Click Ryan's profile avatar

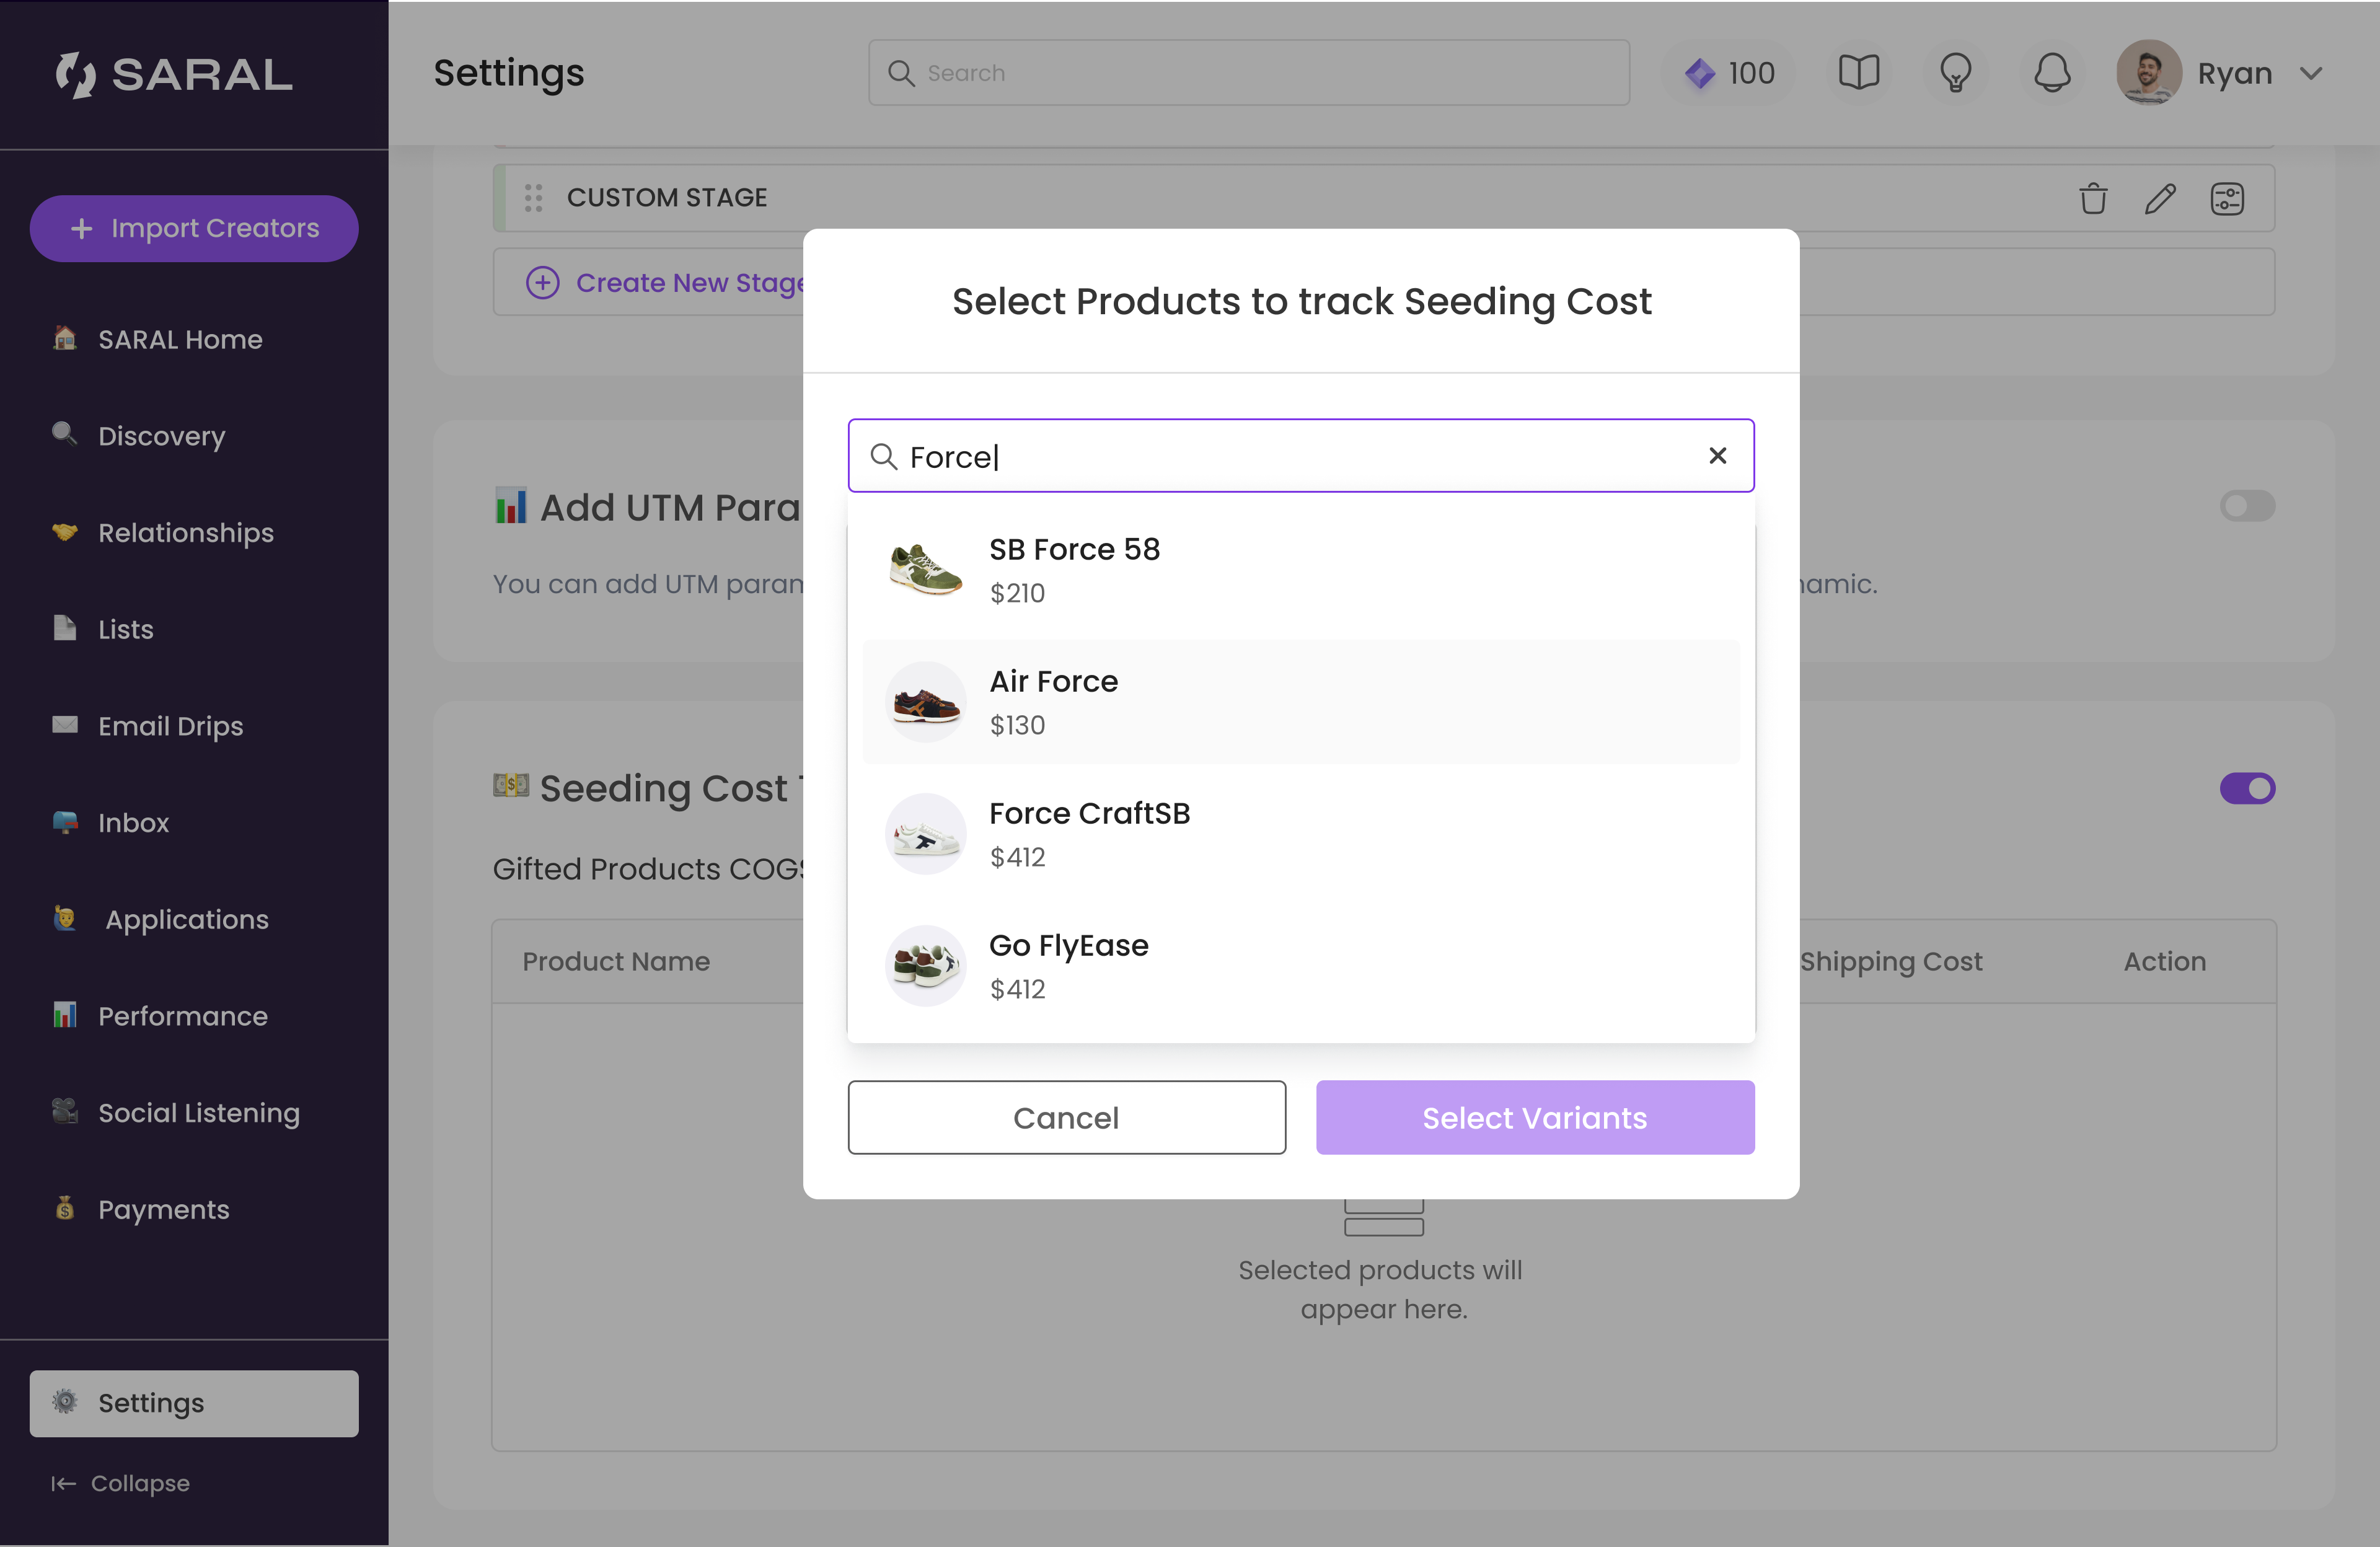point(2149,73)
